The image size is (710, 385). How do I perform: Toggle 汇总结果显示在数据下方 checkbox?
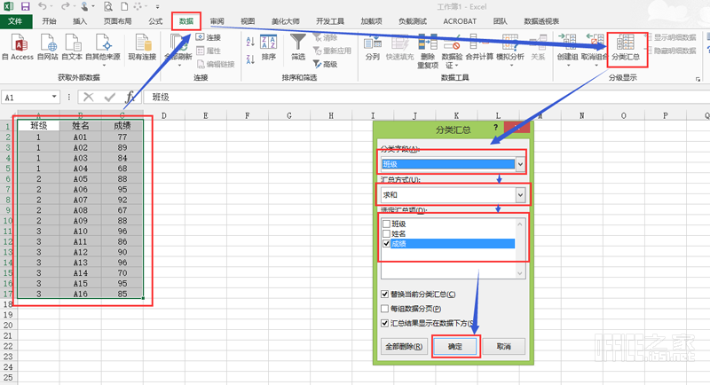tap(385, 323)
